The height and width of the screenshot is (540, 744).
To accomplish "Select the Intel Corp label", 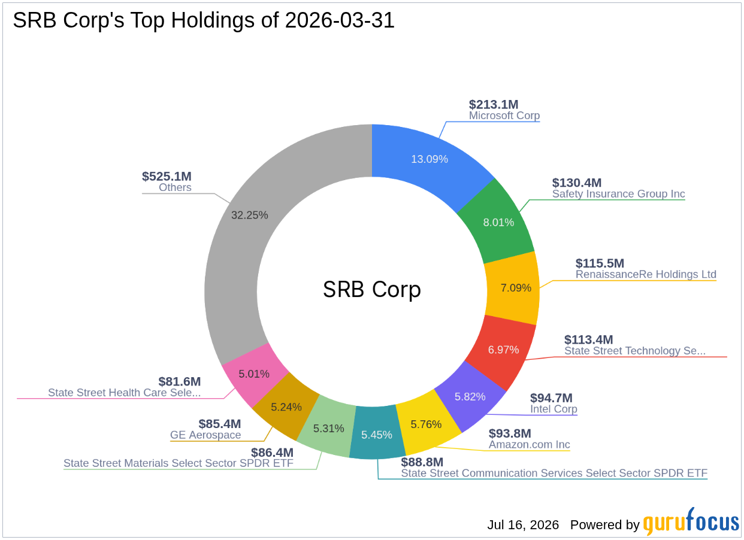I will (x=554, y=409).
